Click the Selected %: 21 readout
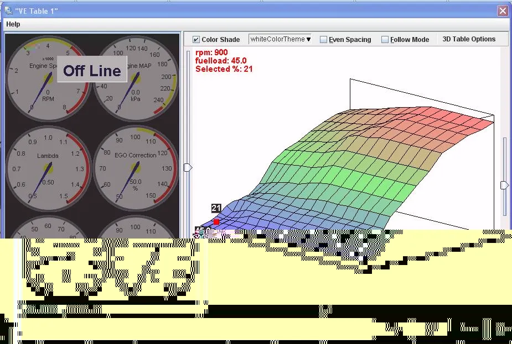Screen dimensions: 512x344 click(x=224, y=69)
